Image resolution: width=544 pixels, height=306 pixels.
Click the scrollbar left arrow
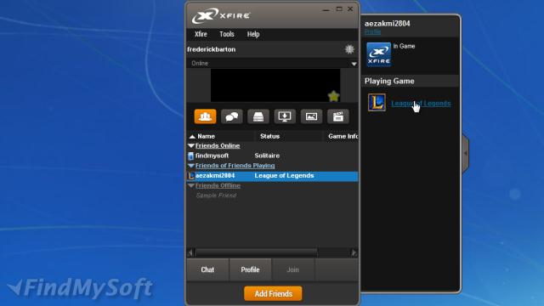(190, 252)
